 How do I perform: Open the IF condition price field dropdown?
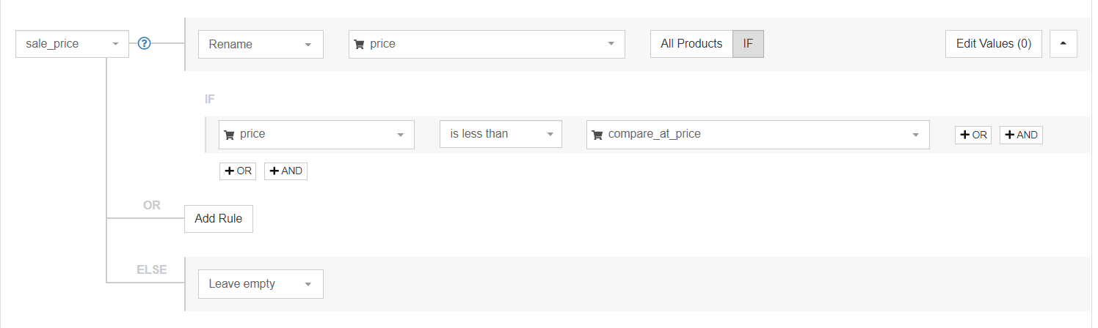pos(316,134)
